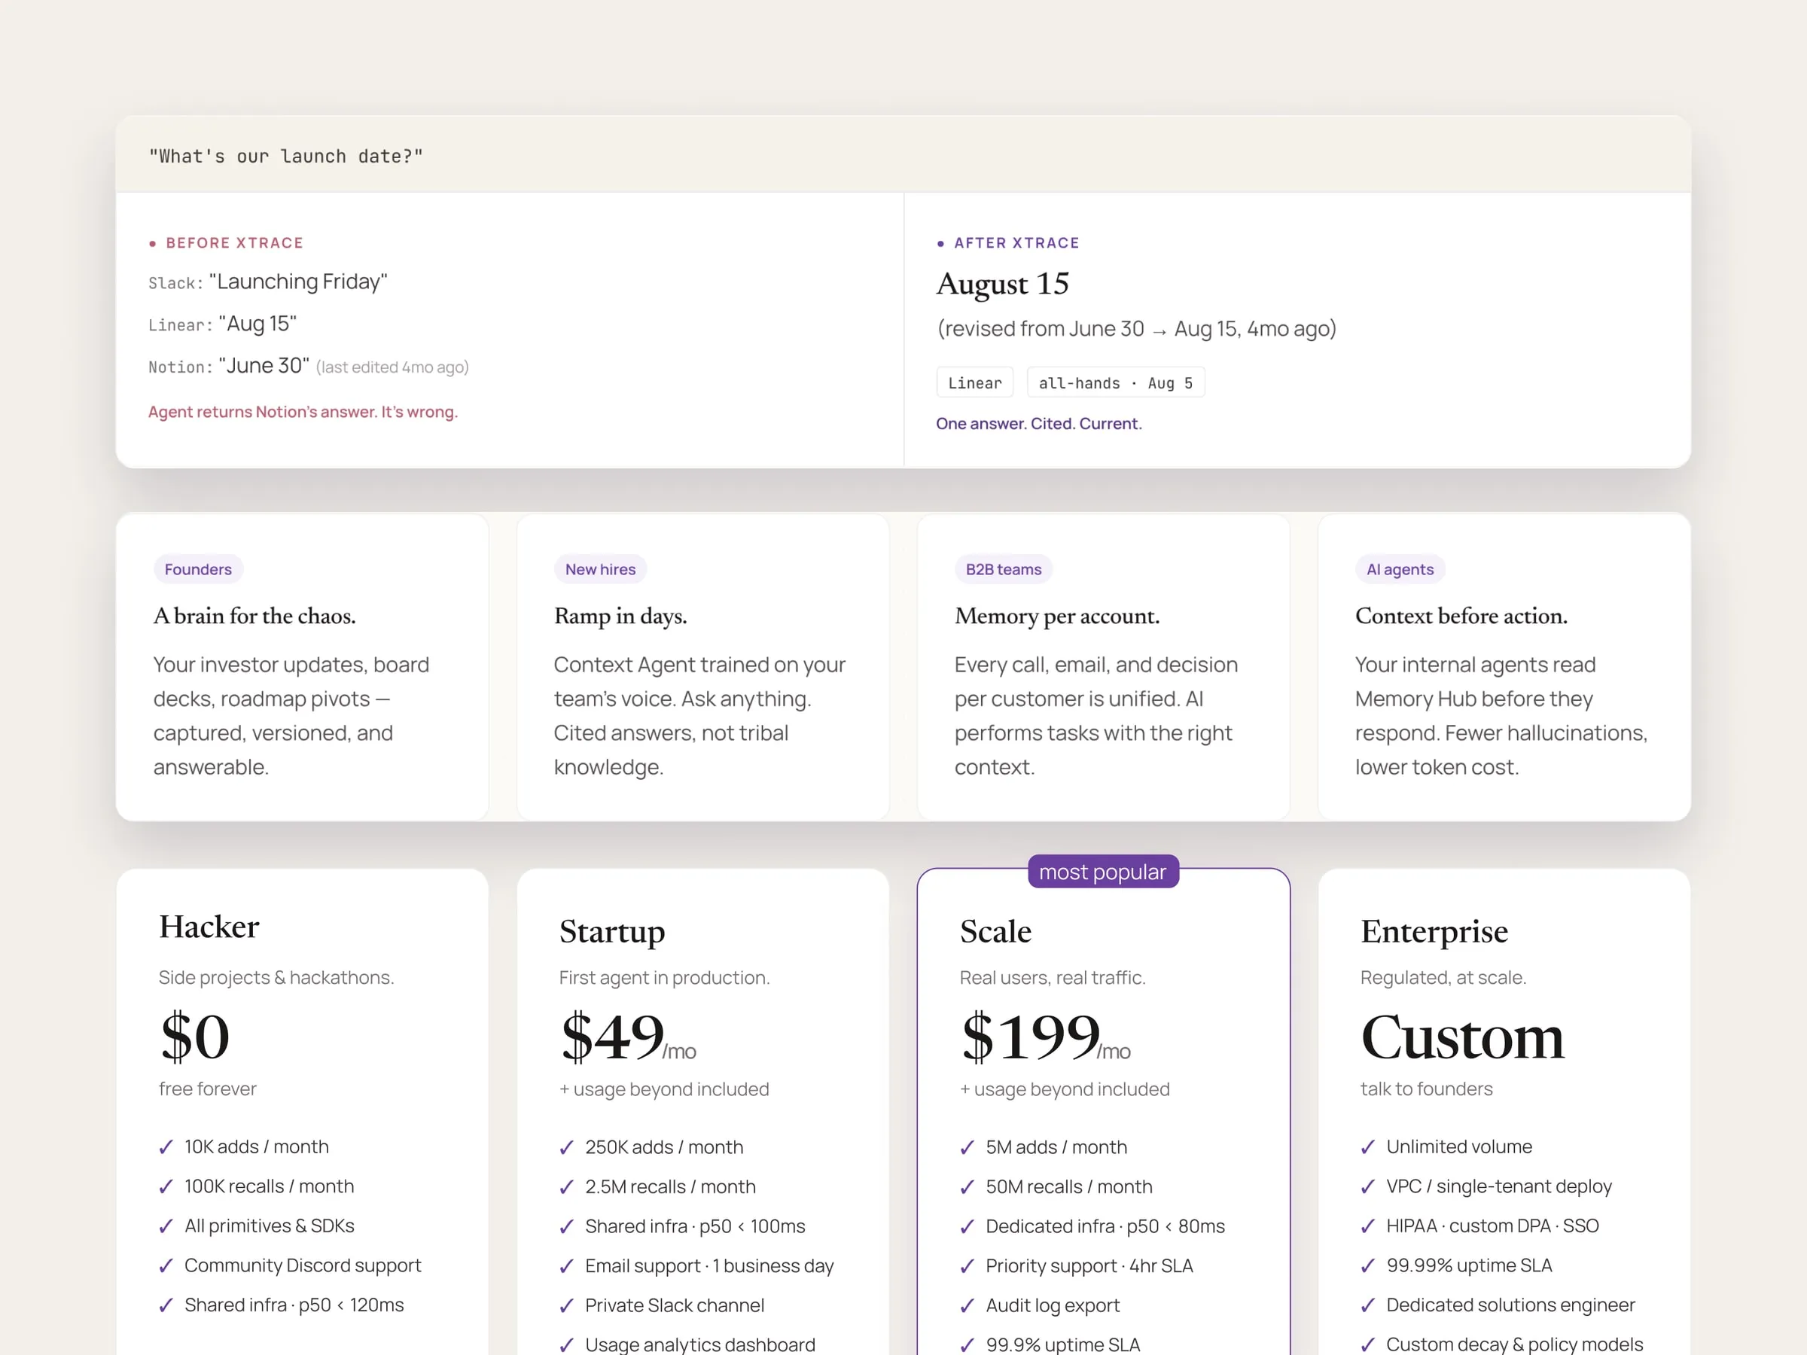Click the checkmark beside HIPAA · custom DPA · SSO

pyautogui.click(x=1367, y=1226)
